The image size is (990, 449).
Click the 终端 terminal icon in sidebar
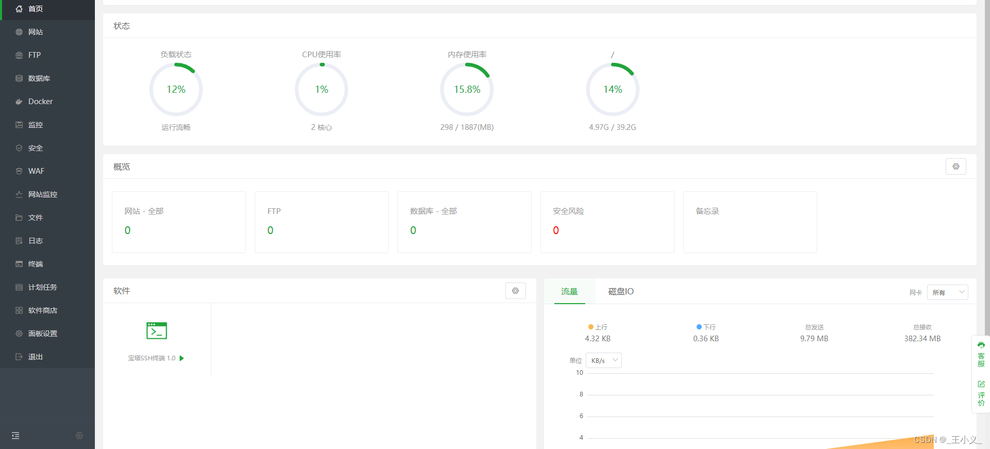pos(19,264)
